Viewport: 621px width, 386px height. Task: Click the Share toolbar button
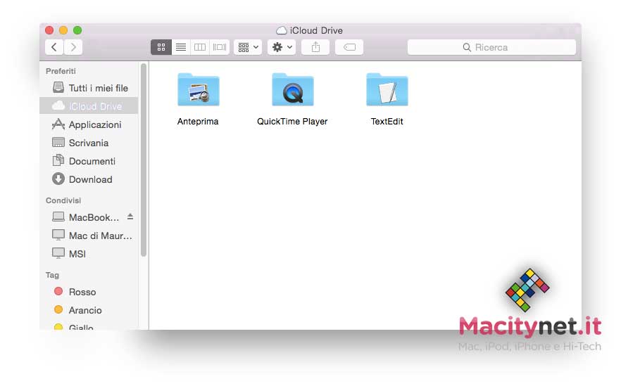point(315,47)
